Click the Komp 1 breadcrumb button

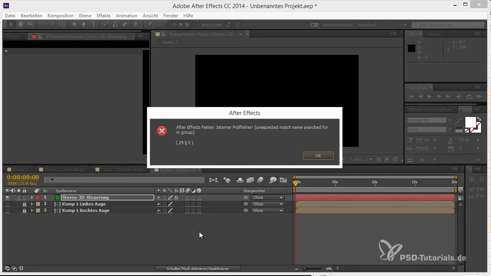pos(170,42)
